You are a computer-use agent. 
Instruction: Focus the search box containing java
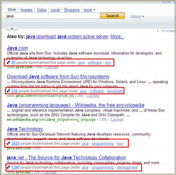[x=53, y=16]
